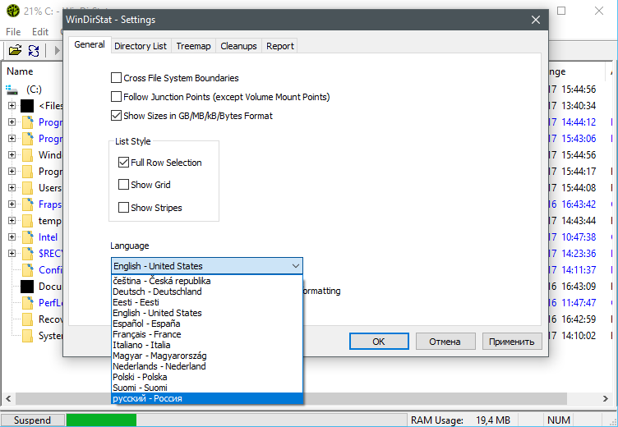Screen dimensions: 618x427
Task: Click the Open folder toolbar icon
Action: [15, 51]
